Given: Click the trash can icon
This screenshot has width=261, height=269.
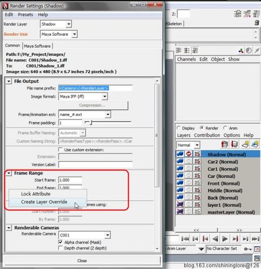Looking at the screenshot, I should (x=257, y=23).
